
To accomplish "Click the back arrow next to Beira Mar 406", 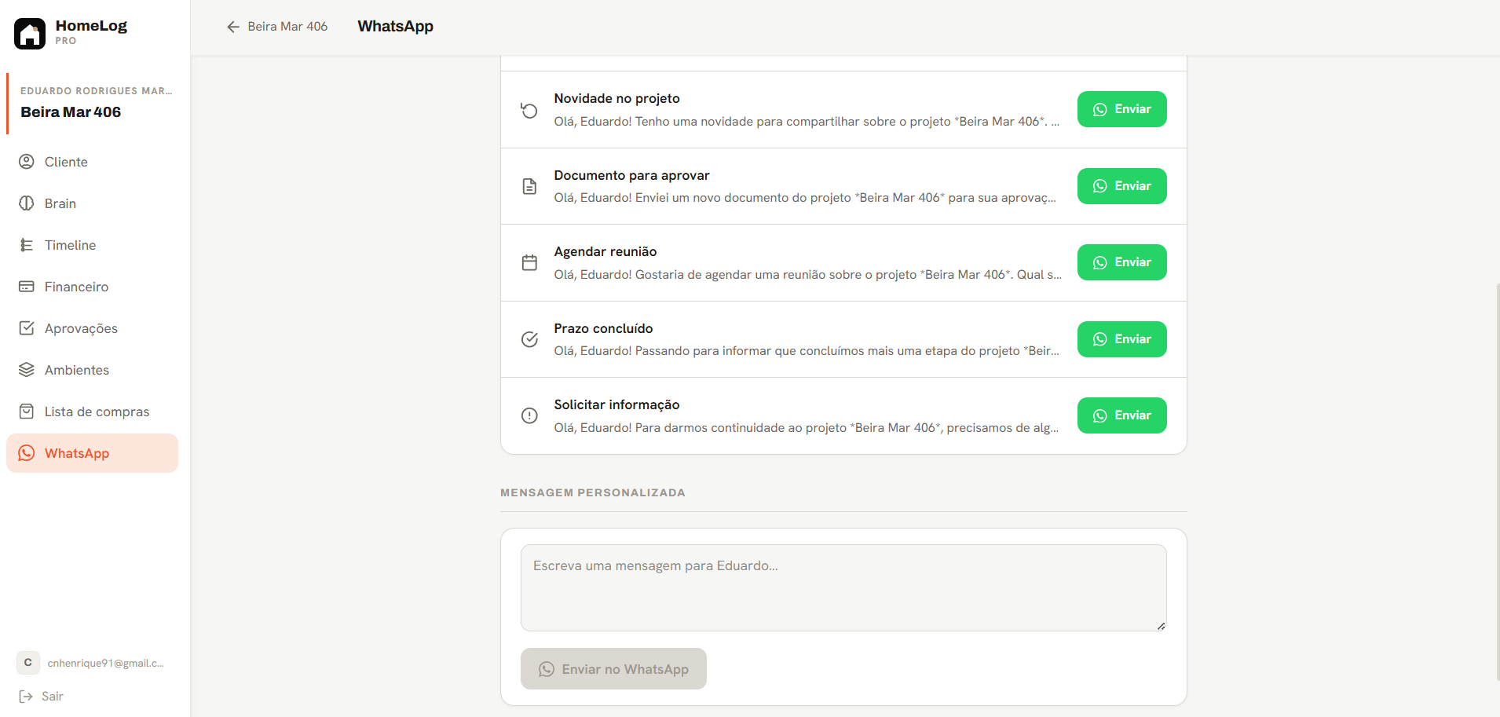I will [233, 27].
